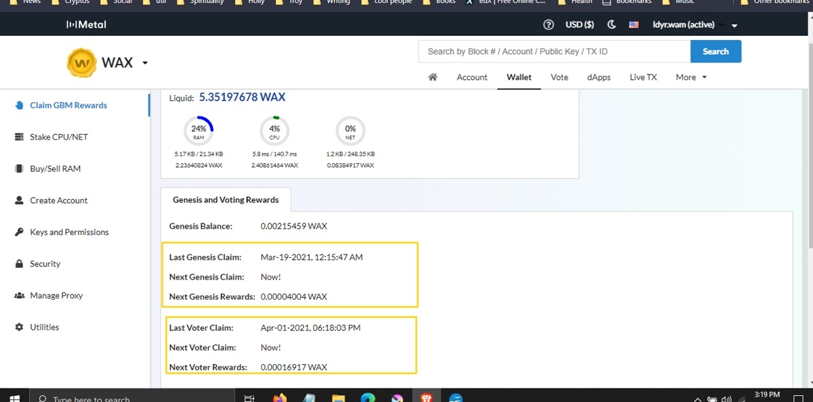This screenshot has height=402, width=813.
Task: Click Next Voter Rewards 0.00016917 WAX
Action: (x=294, y=367)
